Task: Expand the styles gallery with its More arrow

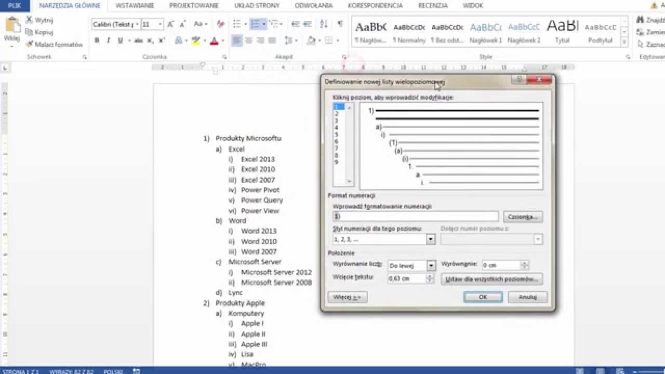Action: point(624,43)
